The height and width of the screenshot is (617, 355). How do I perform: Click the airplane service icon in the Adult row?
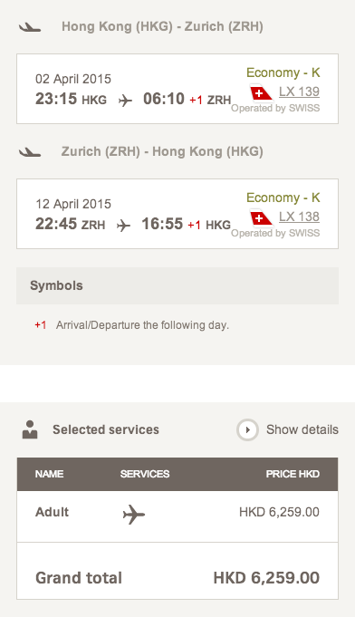coord(134,515)
